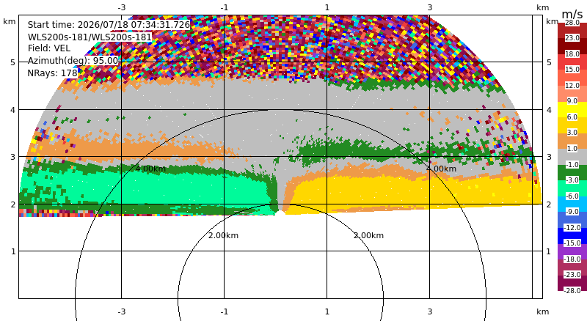Click the left 2.00km range ring label
The image size is (587, 321).
click(223, 235)
